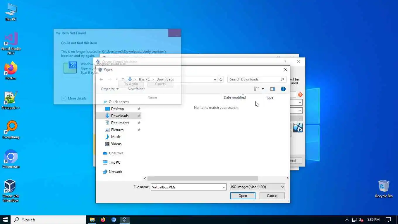Close the Open dialog
Image resolution: width=398 pixels, height=224 pixels.
286,70
